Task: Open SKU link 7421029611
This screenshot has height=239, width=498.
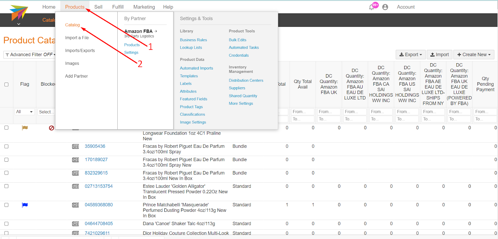Action: pyautogui.click(x=97, y=233)
